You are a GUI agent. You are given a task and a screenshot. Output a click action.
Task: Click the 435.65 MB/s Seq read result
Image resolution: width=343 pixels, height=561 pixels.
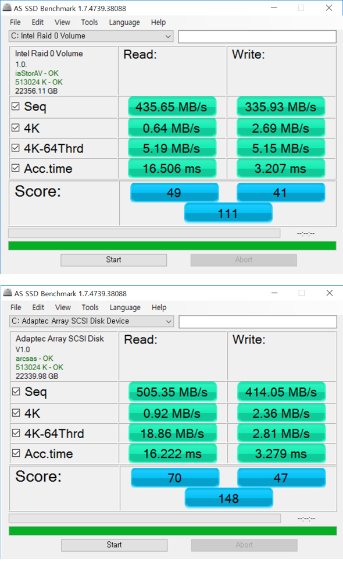point(172,106)
